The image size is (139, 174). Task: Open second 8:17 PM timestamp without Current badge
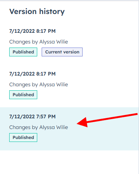coord(32,74)
